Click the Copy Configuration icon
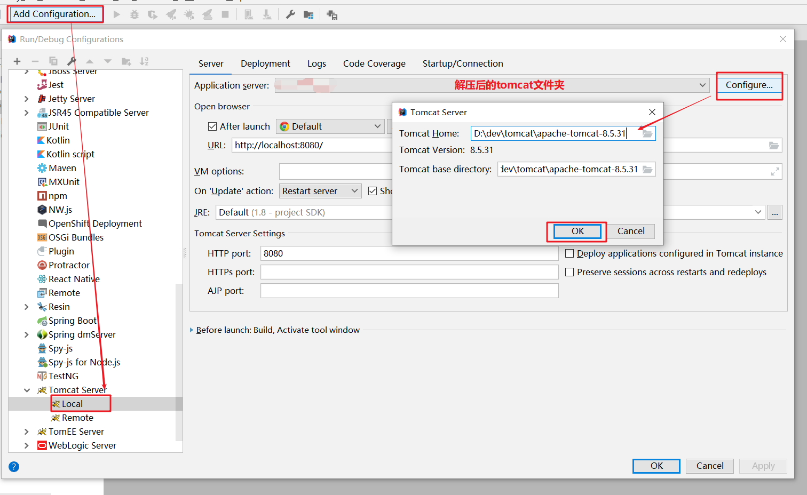The height and width of the screenshot is (495, 807). click(x=53, y=61)
